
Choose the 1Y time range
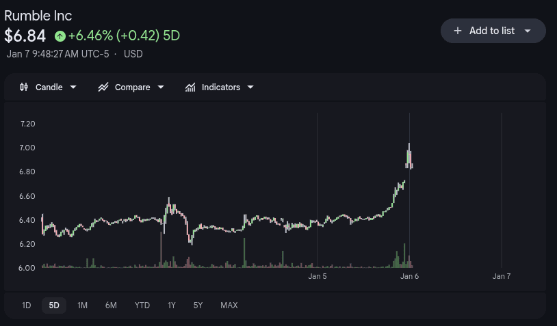point(172,305)
